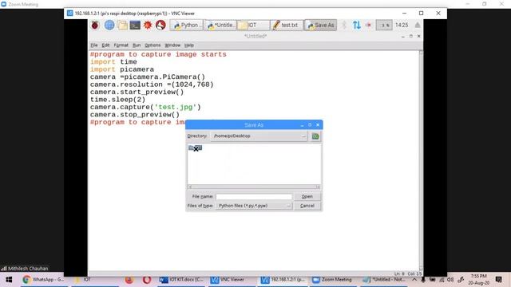Switch to the Save As task button
The height and width of the screenshot is (287, 511).
click(x=320, y=25)
